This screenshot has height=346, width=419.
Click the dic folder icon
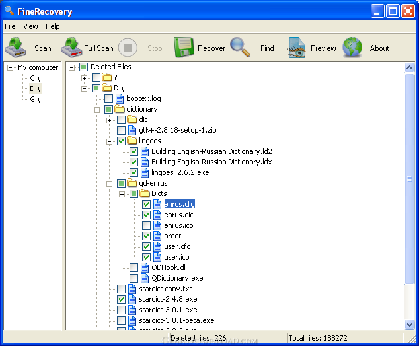point(132,120)
